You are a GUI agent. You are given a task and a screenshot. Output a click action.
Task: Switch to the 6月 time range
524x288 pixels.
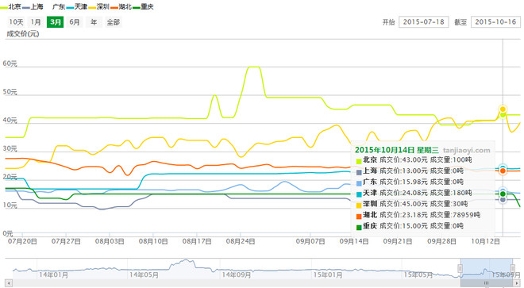coord(75,22)
